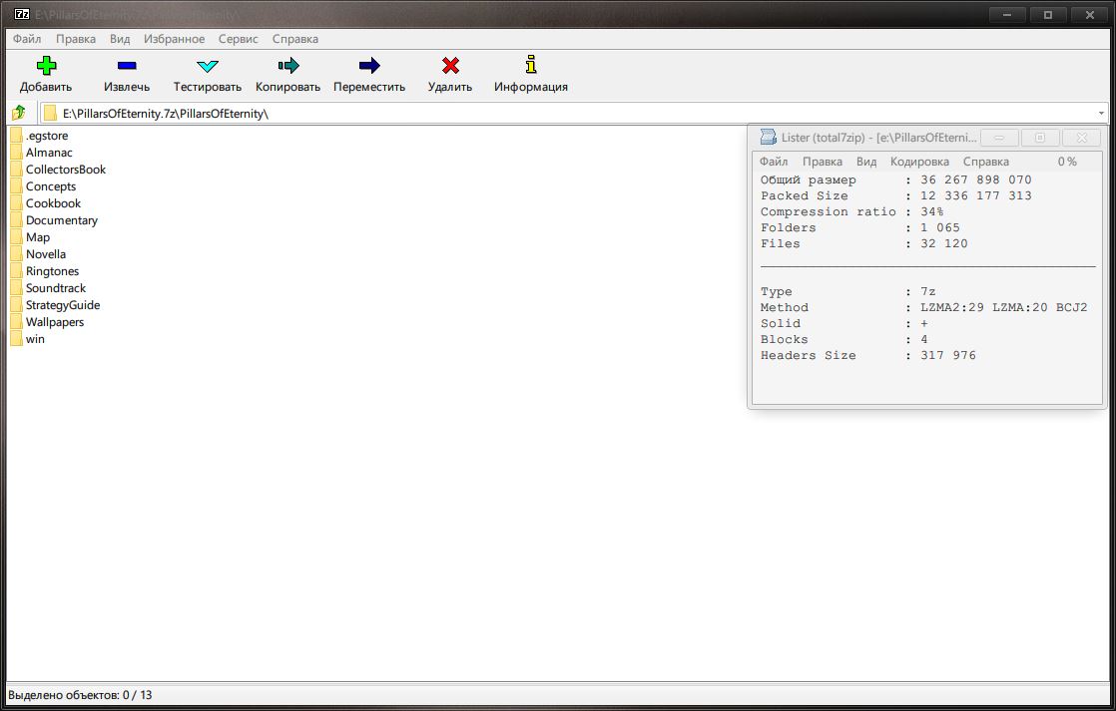The height and width of the screenshot is (711, 1116).
Task: Go up one folder level icon
Action: [x=19, y=113]
